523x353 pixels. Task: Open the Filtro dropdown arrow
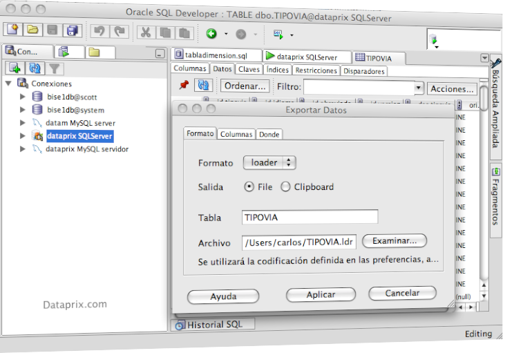click(x=418, y=88)
